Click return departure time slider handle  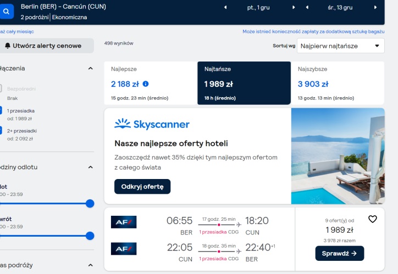(x=90, y=236)
